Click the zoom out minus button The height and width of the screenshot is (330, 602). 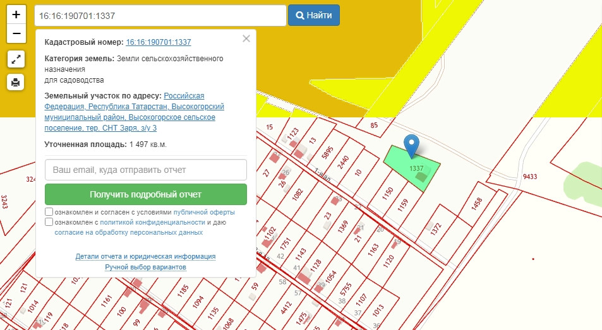coord(16,33)
